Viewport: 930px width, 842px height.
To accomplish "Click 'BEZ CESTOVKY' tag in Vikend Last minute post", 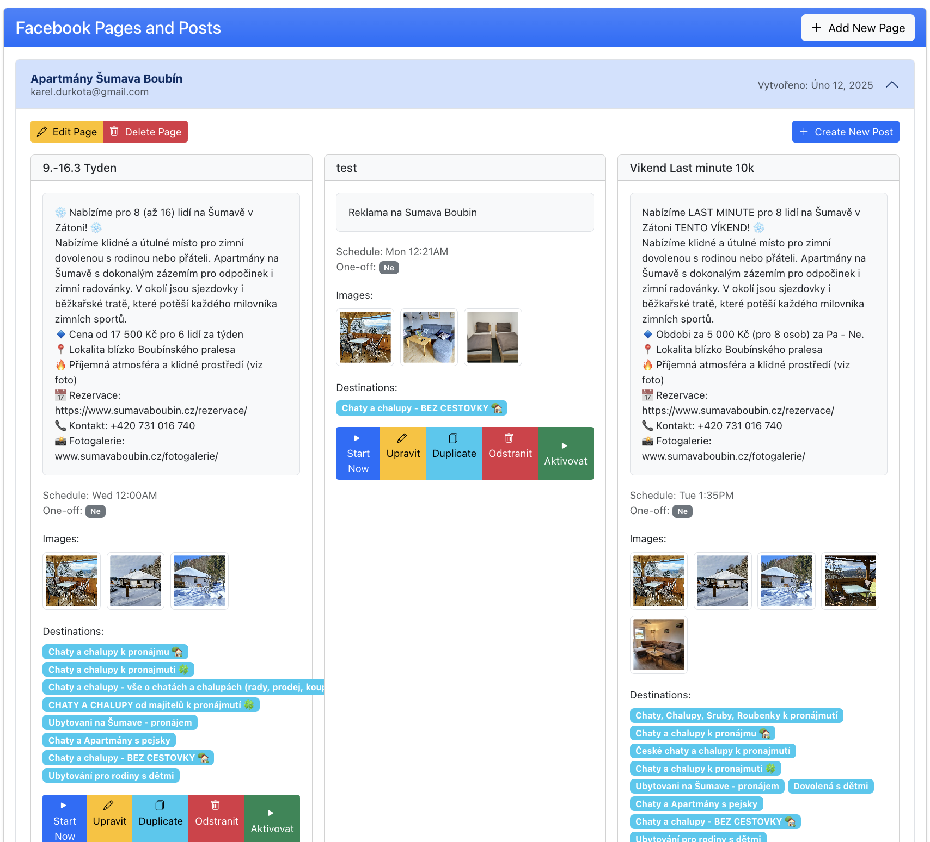I will point(715,821).
